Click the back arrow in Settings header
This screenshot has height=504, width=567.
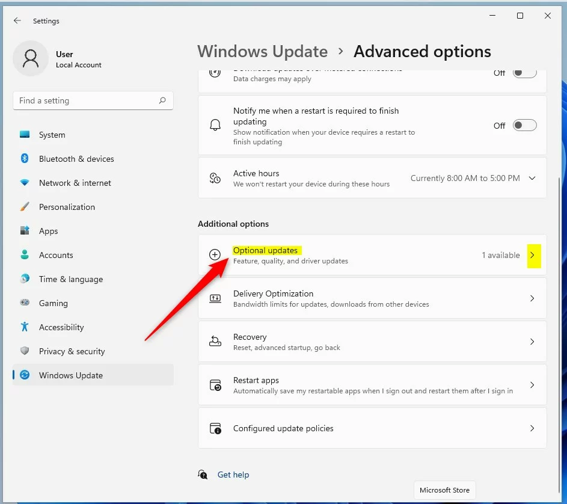17,21
